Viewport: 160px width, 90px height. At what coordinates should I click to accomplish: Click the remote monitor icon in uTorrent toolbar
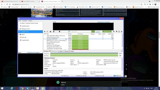click(119, 31)
